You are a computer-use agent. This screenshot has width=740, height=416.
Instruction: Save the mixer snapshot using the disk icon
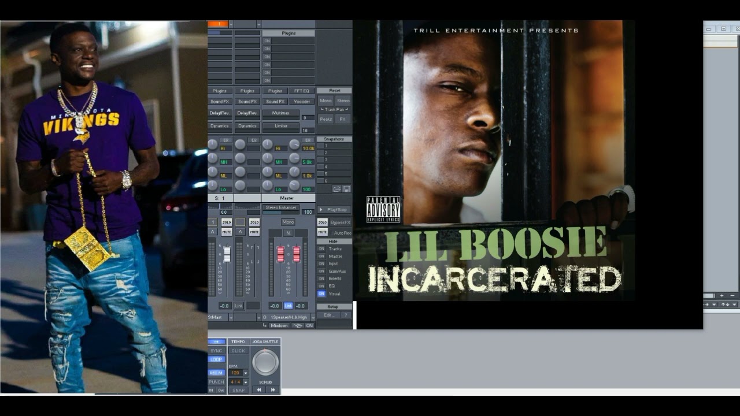347,189
